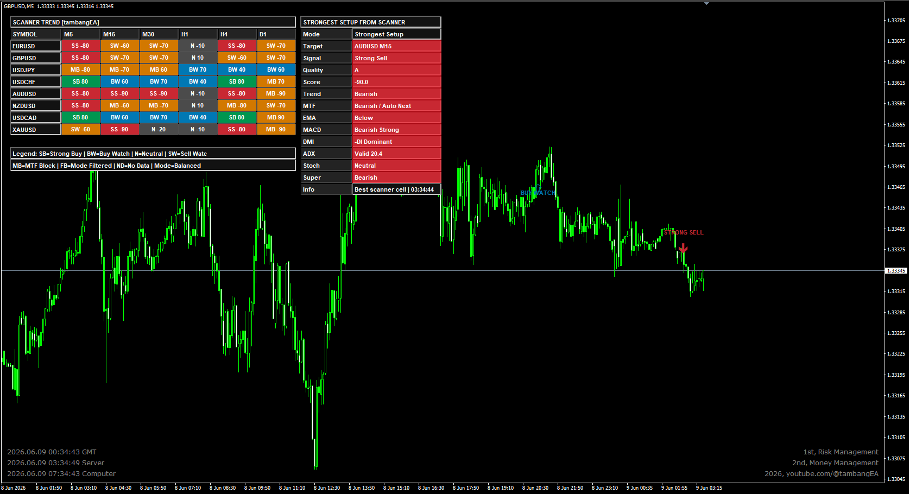Screen dimensions: 910x494
Task: Click the MACD value Bearish Strong
Action: (397, 130)
